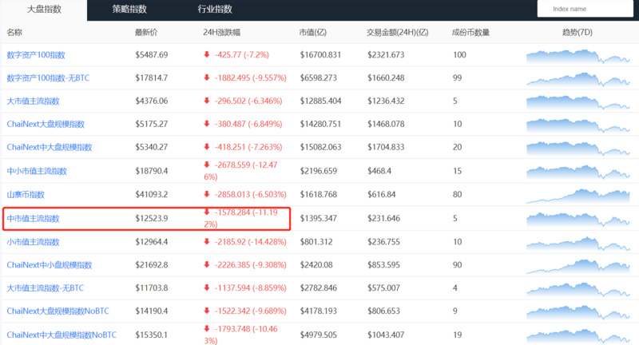Screen dimensions: 639x345
Task: Click red down arrow in 数字资产100指数 row
Action: coord(207,55)
